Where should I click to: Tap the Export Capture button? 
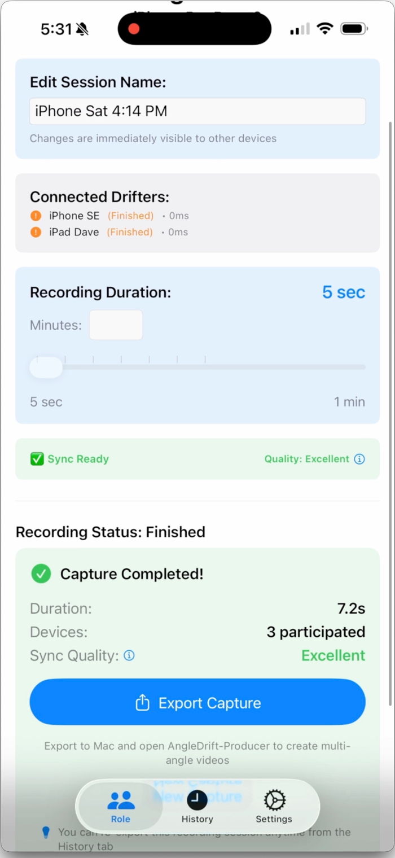[x=197, y=702]
